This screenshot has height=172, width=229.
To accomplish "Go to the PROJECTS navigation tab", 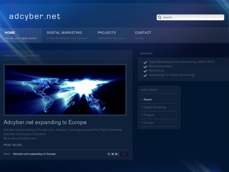I will pyautogui.click(x=111, y=35).
